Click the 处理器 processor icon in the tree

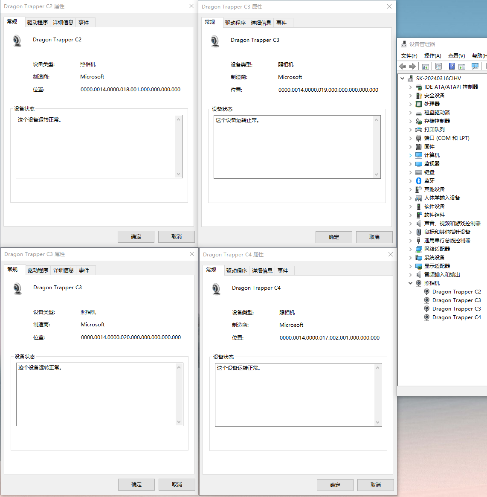(419, 104)
